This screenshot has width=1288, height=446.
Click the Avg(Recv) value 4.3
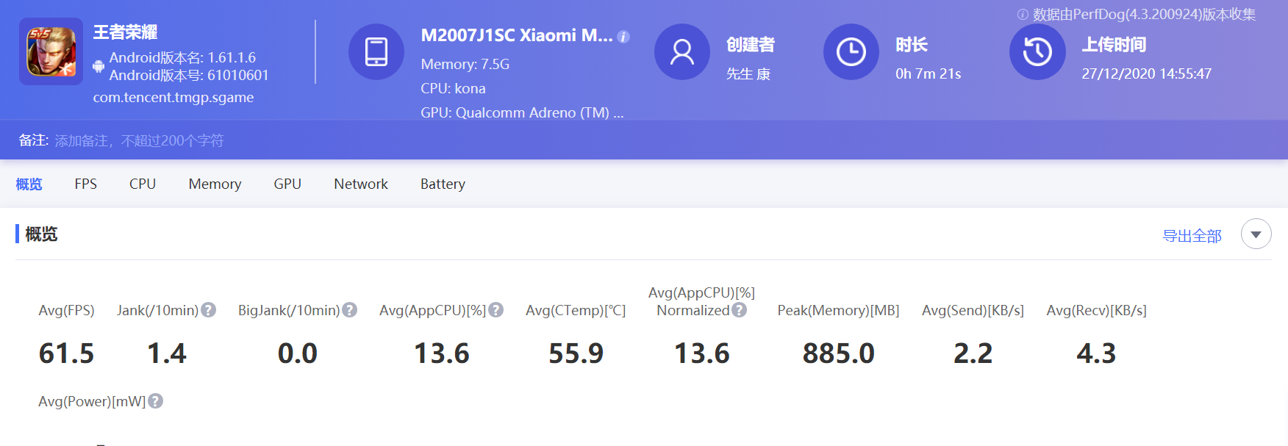1096,353
